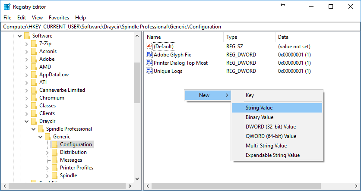Select the Canneverbe Limited folder icon
The height and width of the screenshot is (191, 361).
click(34, 90)
